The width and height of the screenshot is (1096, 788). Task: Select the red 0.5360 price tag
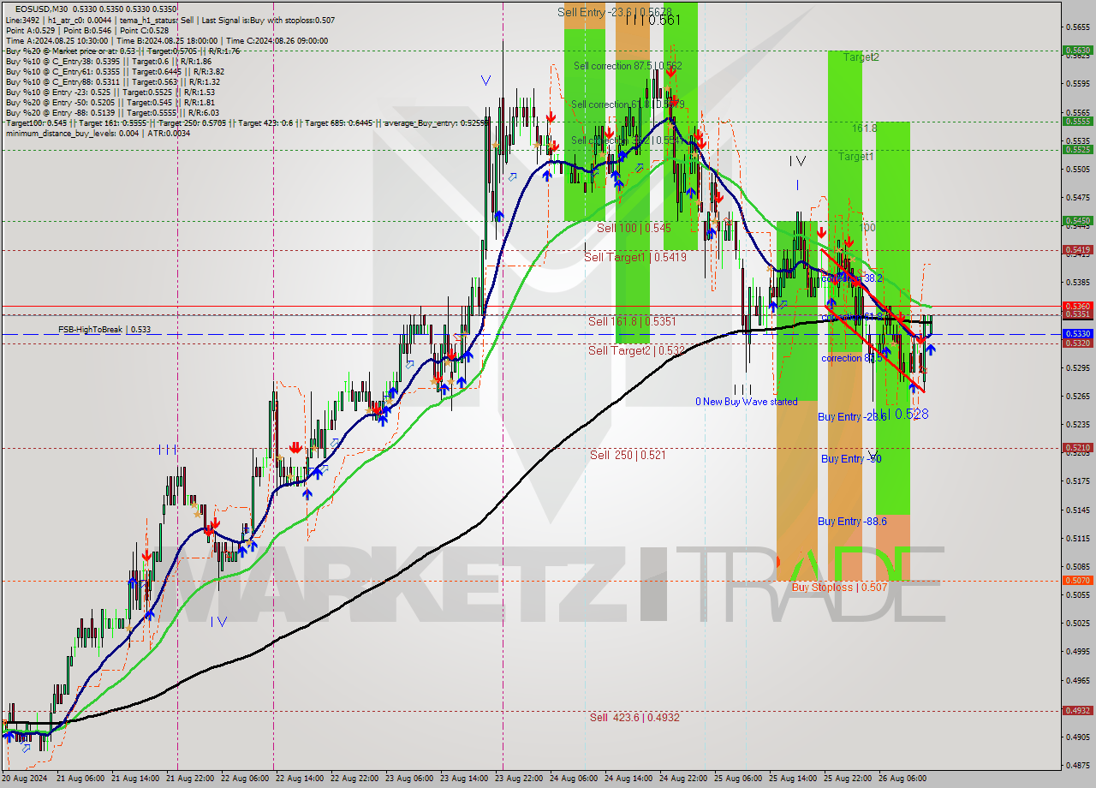[x=1076, y=306]
